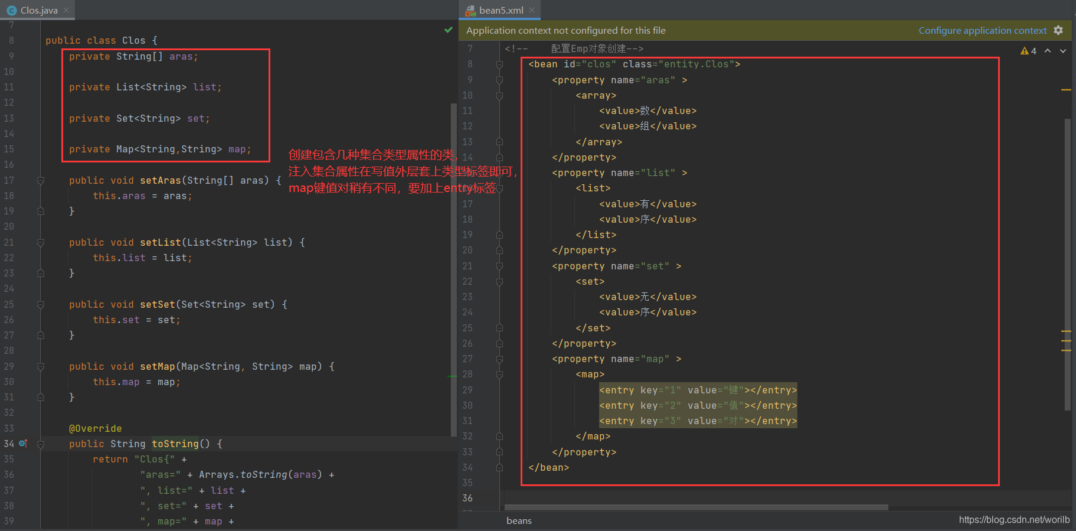The height and width of the screenshot is (531, 1076).
Task: Click the 'private Set<String> set;' declaration
Action: [139, 118]
